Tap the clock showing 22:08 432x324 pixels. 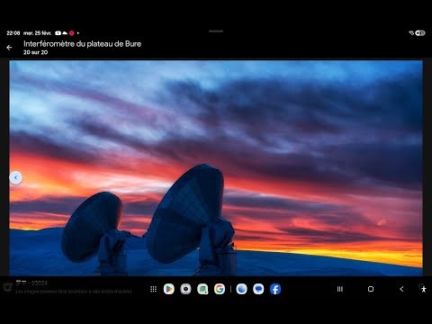point(13,33)
